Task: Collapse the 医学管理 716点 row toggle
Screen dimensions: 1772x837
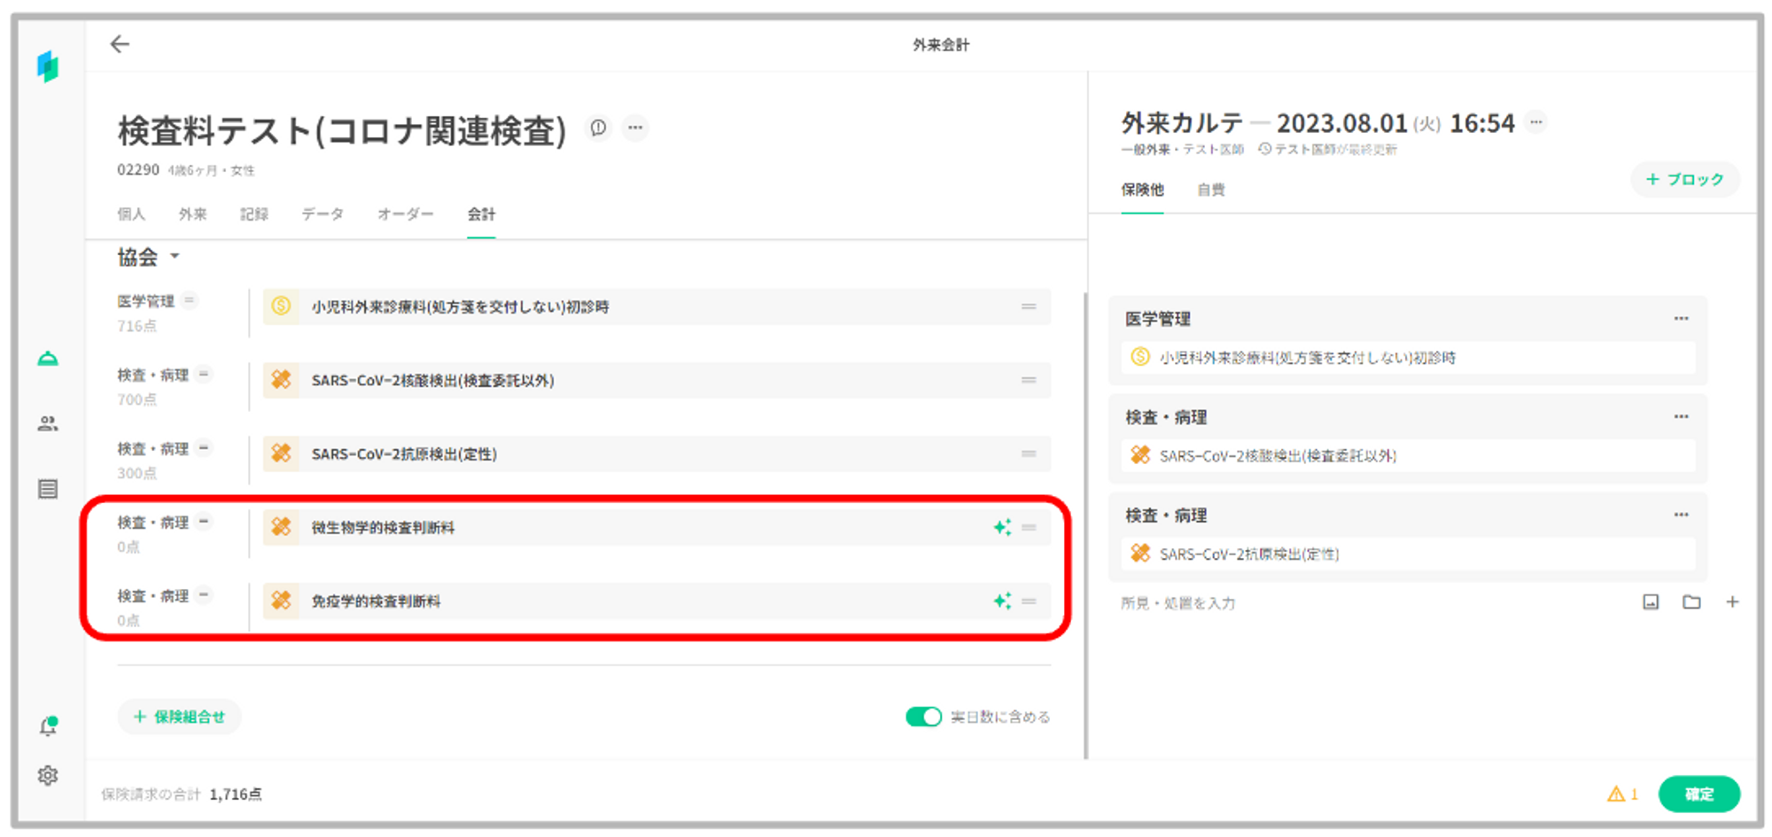Action: click(x=190, y=301)
